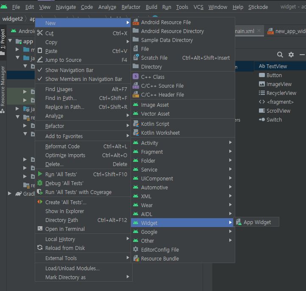Click the Scratch File icon
Image resolution: width=306 pixels, height=291 pixels.
pos(136,57)
